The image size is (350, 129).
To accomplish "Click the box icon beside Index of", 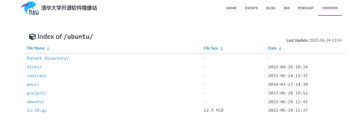I will pos(32,37).
